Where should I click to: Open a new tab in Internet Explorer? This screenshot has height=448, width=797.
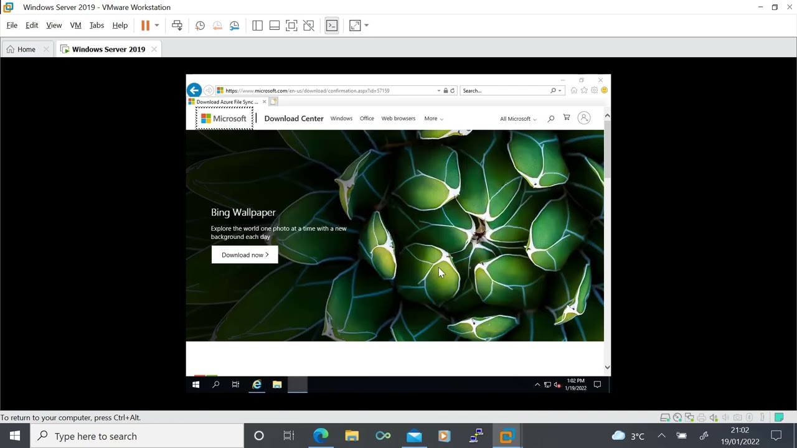273,102
